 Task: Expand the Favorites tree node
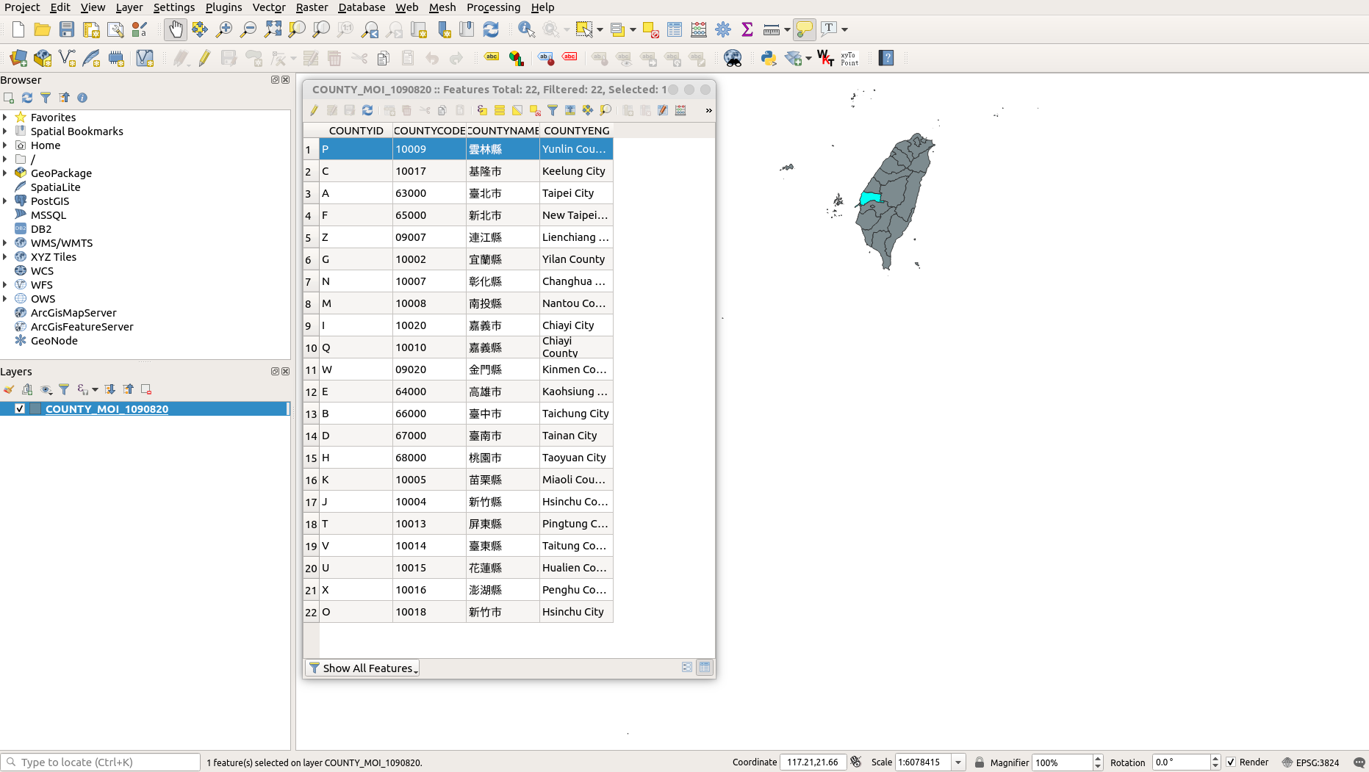5,118
